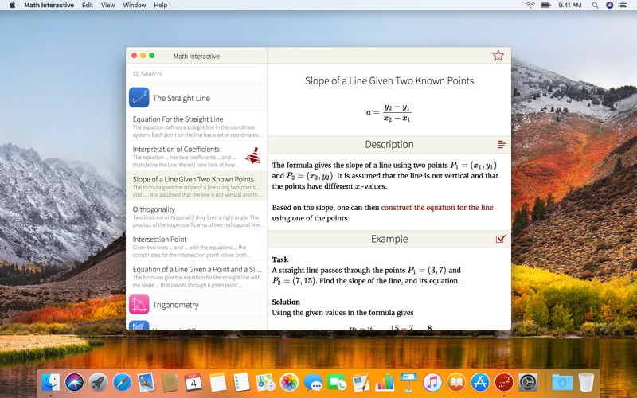Open the App Store in Dock

click(x=480, y=382)
